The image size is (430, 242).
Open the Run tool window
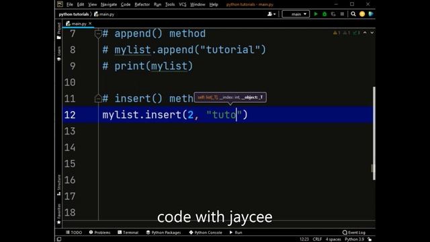pos(236,233)
